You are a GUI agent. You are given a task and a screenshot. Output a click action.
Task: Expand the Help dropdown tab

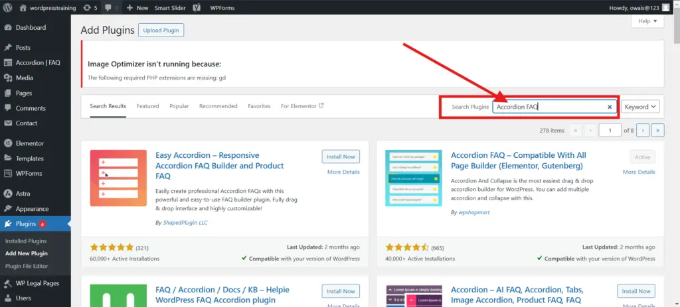pyautogui.click(x=647, y=21)
